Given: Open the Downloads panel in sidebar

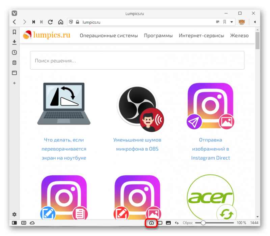Looking at the screenshot, I should (x=15, y=42).
